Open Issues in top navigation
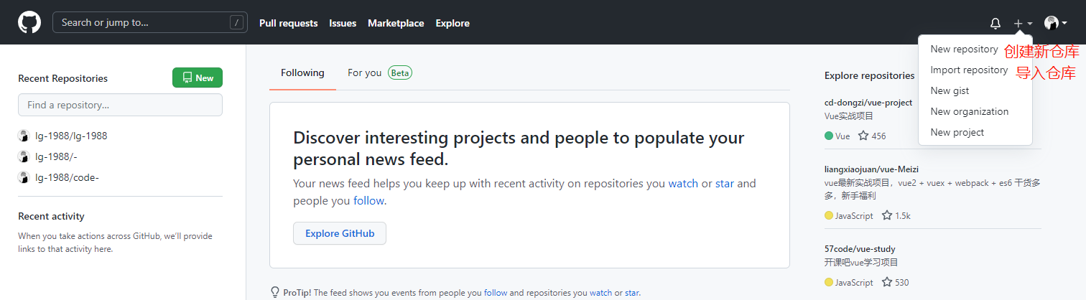Screen dimensions: 1086x300 coord(343,23)
